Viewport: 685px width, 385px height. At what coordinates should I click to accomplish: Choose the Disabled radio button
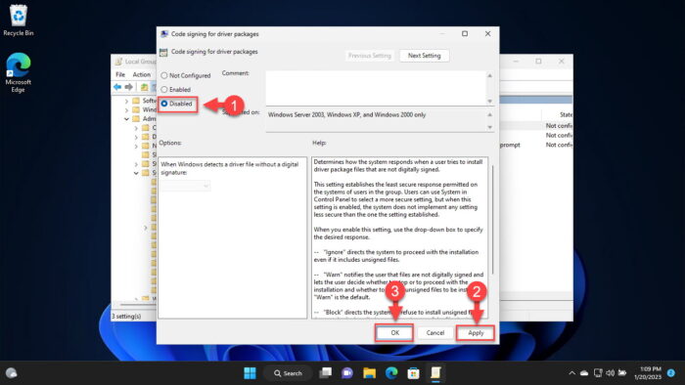click(163, 104)
